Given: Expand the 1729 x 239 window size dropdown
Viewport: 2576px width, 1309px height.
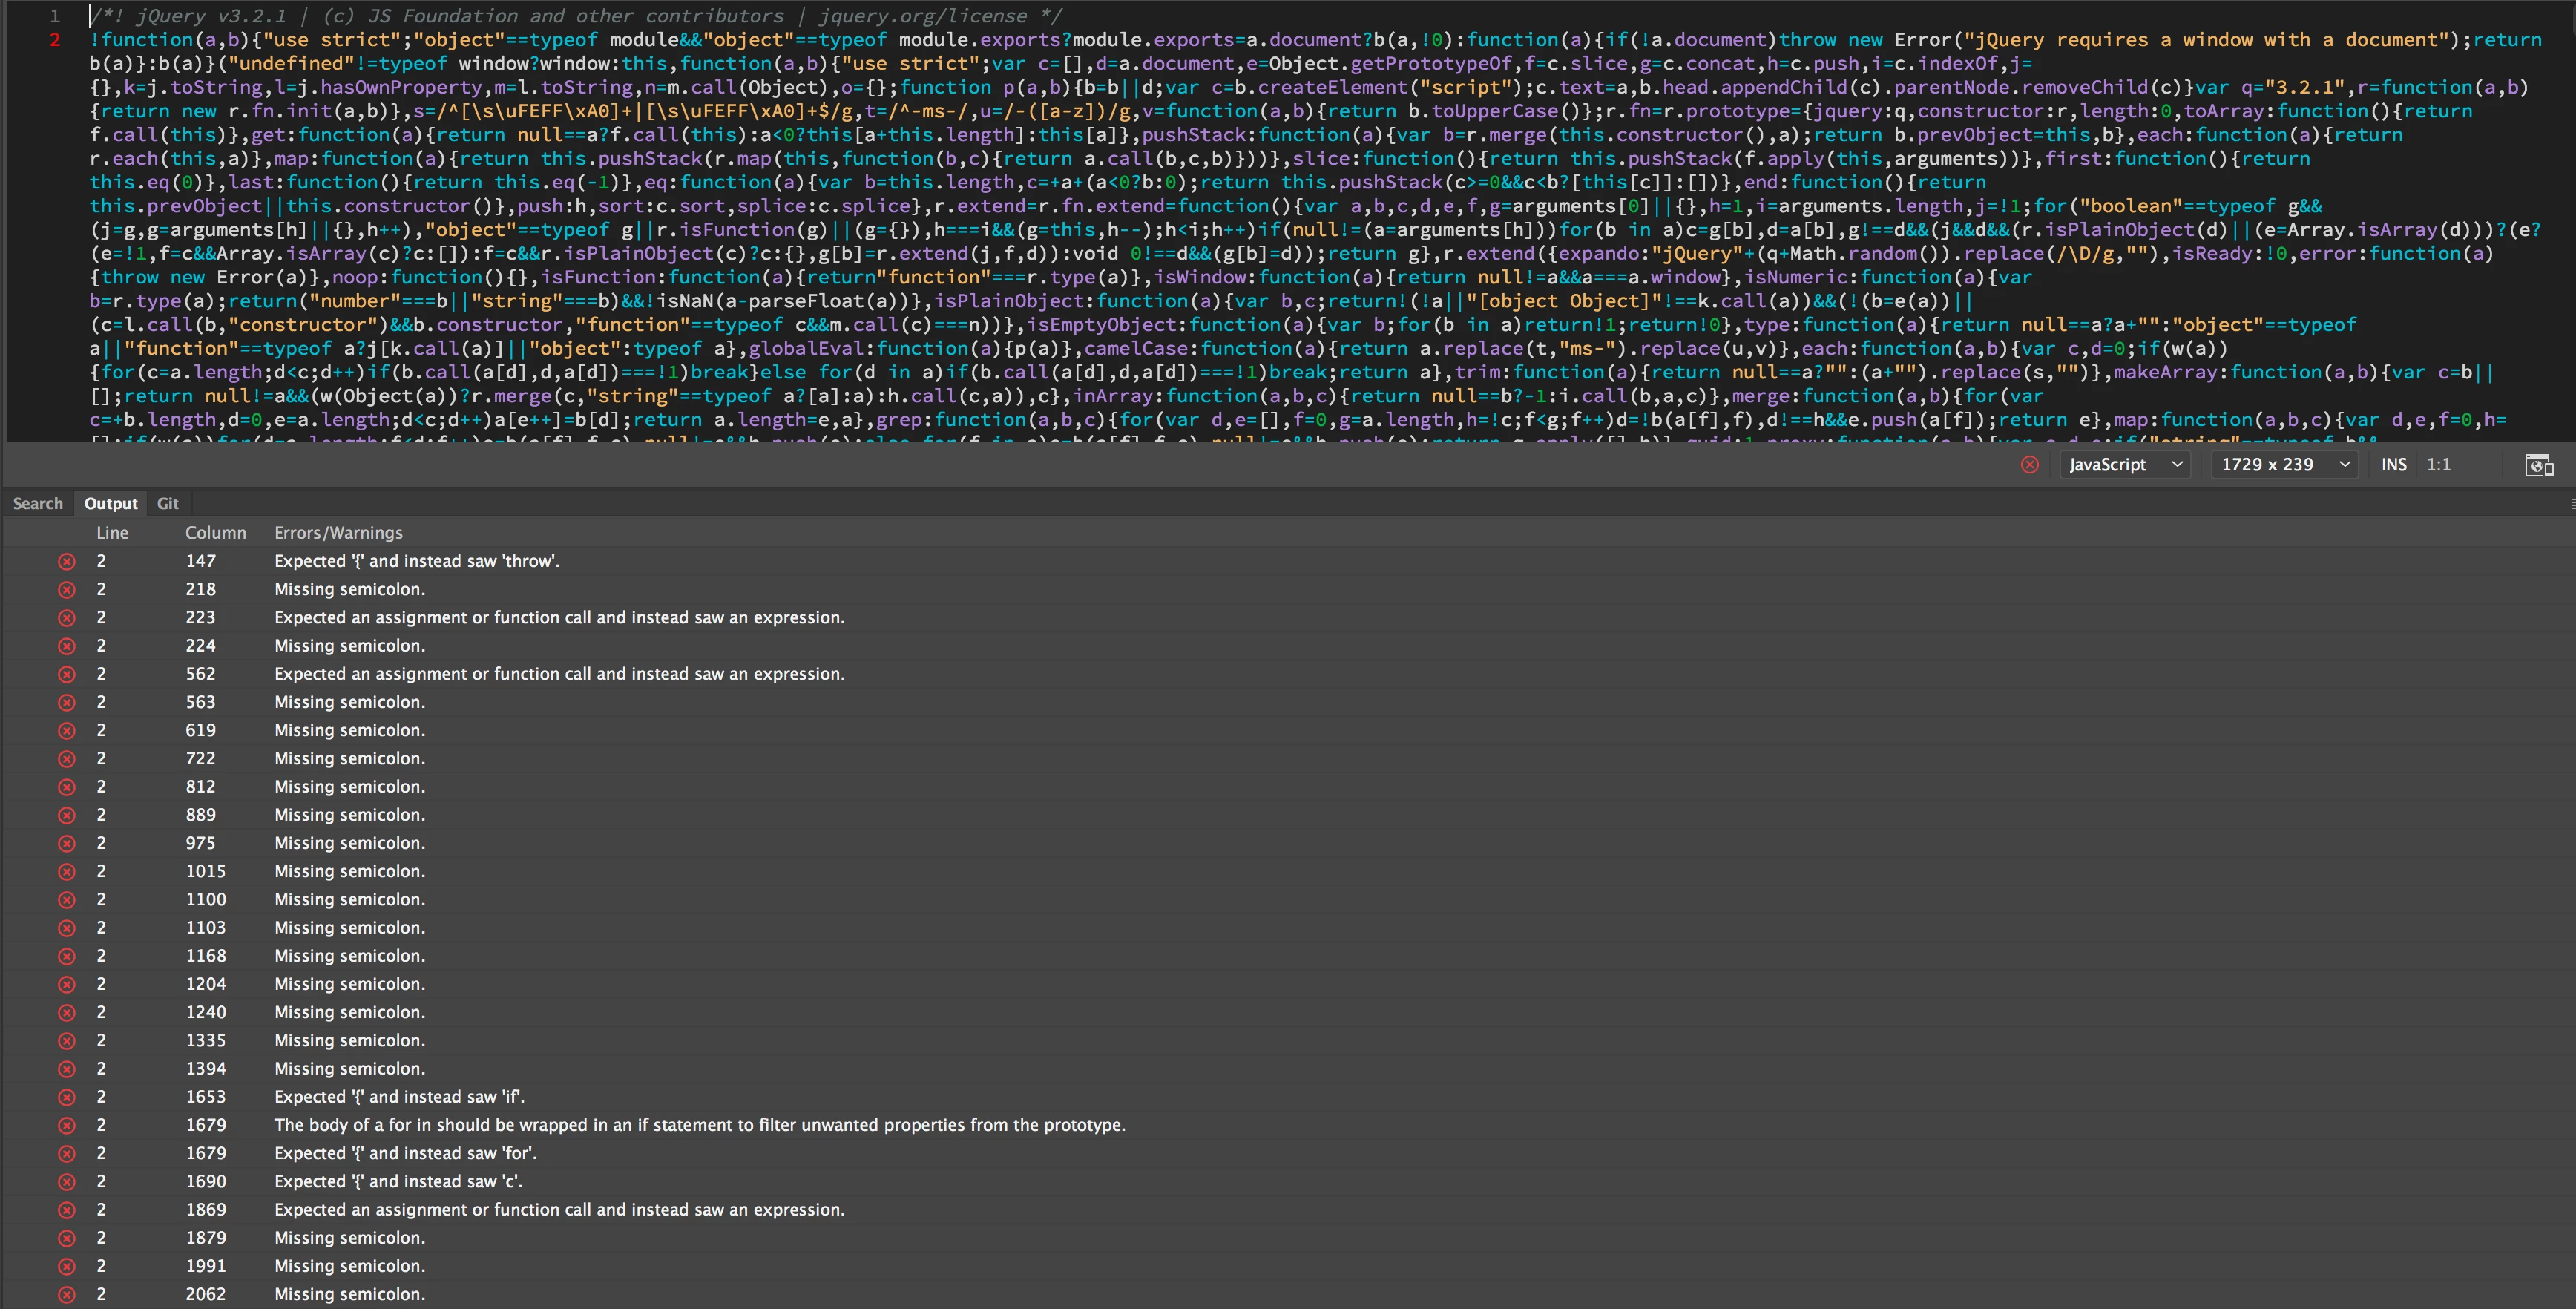Looking at the screenshot, I should 2284,464.
